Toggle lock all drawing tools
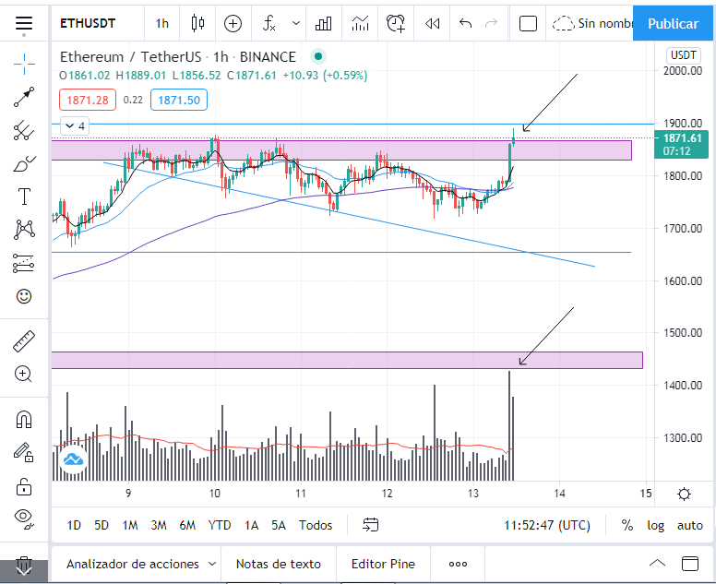Viewport: 716px width, 584px height. pyautogui.click(x=24, y=486)
